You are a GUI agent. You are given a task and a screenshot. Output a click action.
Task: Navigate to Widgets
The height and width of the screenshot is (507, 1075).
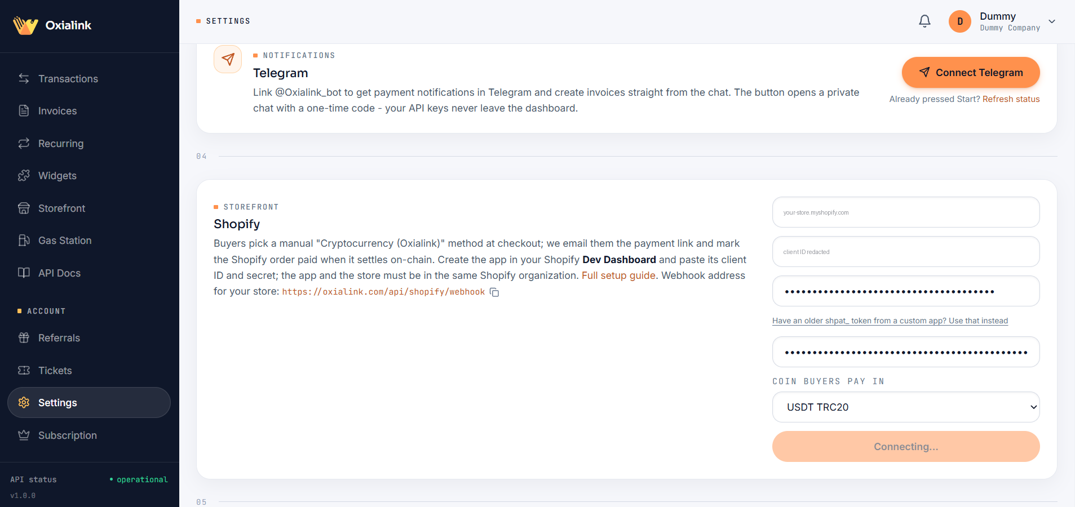point(89,176)
